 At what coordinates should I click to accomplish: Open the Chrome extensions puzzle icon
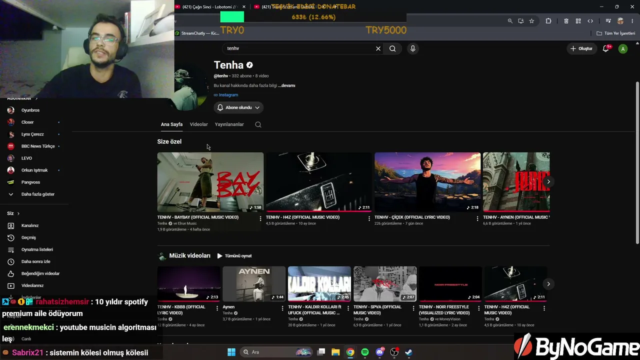[548, 21]
